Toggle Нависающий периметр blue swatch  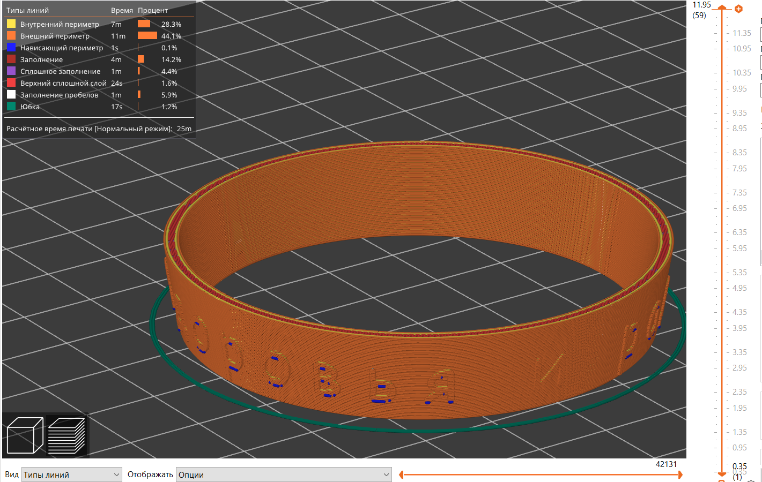11,48
